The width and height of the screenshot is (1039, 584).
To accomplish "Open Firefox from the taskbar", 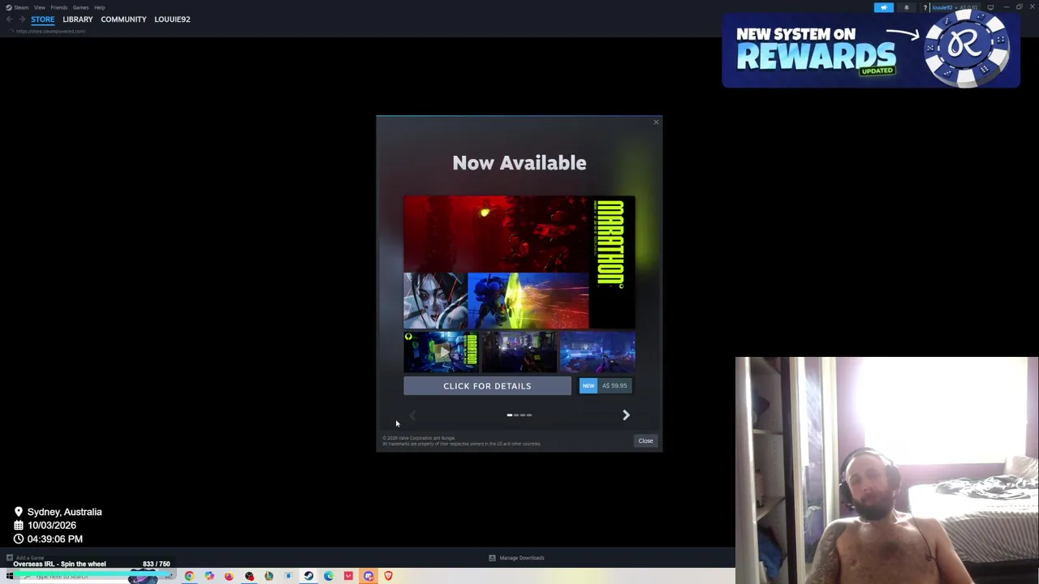I will (229, 576).
